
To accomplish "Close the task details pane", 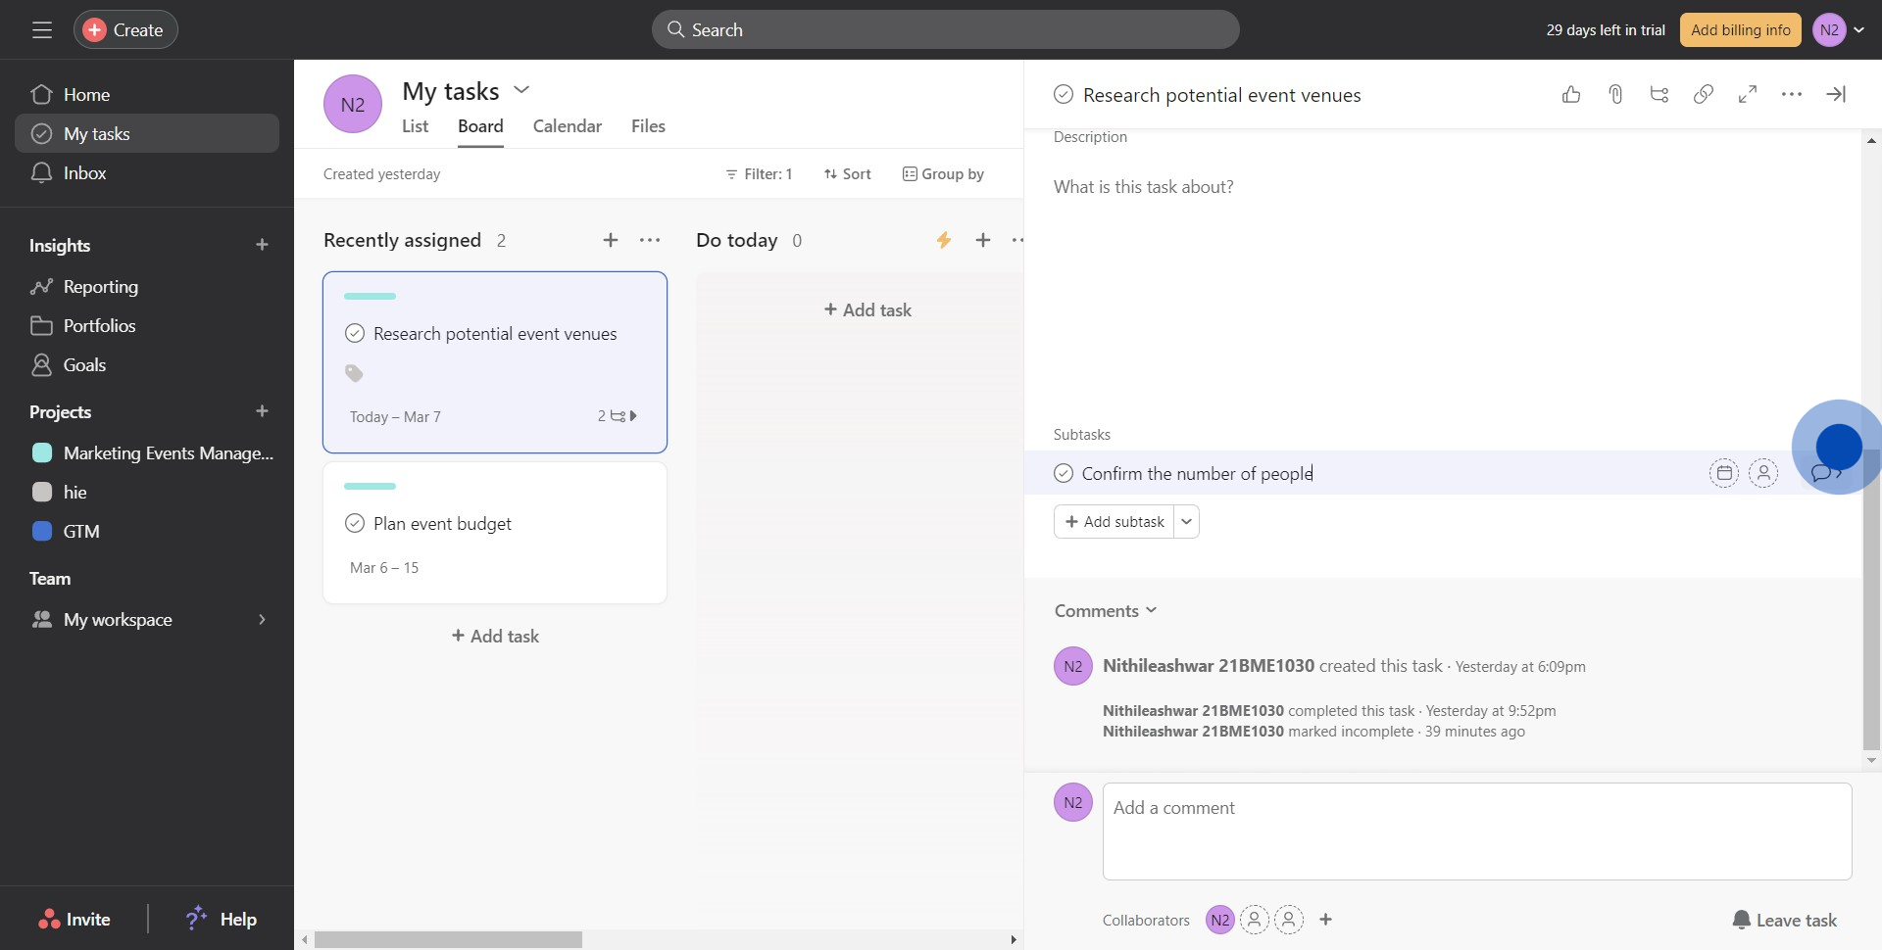I will click(1836, 94).
